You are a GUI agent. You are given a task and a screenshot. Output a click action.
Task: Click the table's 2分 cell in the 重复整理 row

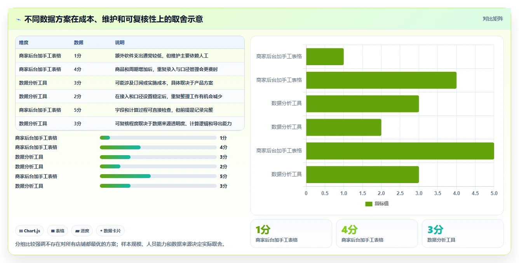[78, 97]
